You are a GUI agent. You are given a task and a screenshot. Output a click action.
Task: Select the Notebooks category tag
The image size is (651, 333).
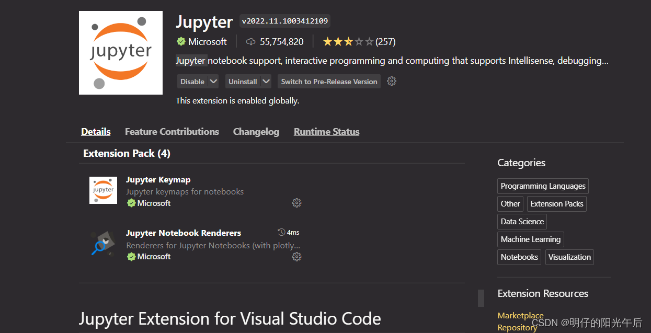point(519,257)
